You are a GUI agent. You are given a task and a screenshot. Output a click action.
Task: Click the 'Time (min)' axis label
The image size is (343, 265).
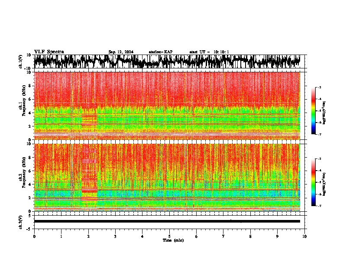(173, 240)
